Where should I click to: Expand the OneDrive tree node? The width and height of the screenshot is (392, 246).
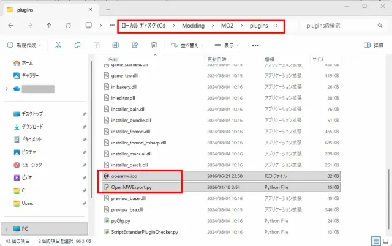(7, 89)
